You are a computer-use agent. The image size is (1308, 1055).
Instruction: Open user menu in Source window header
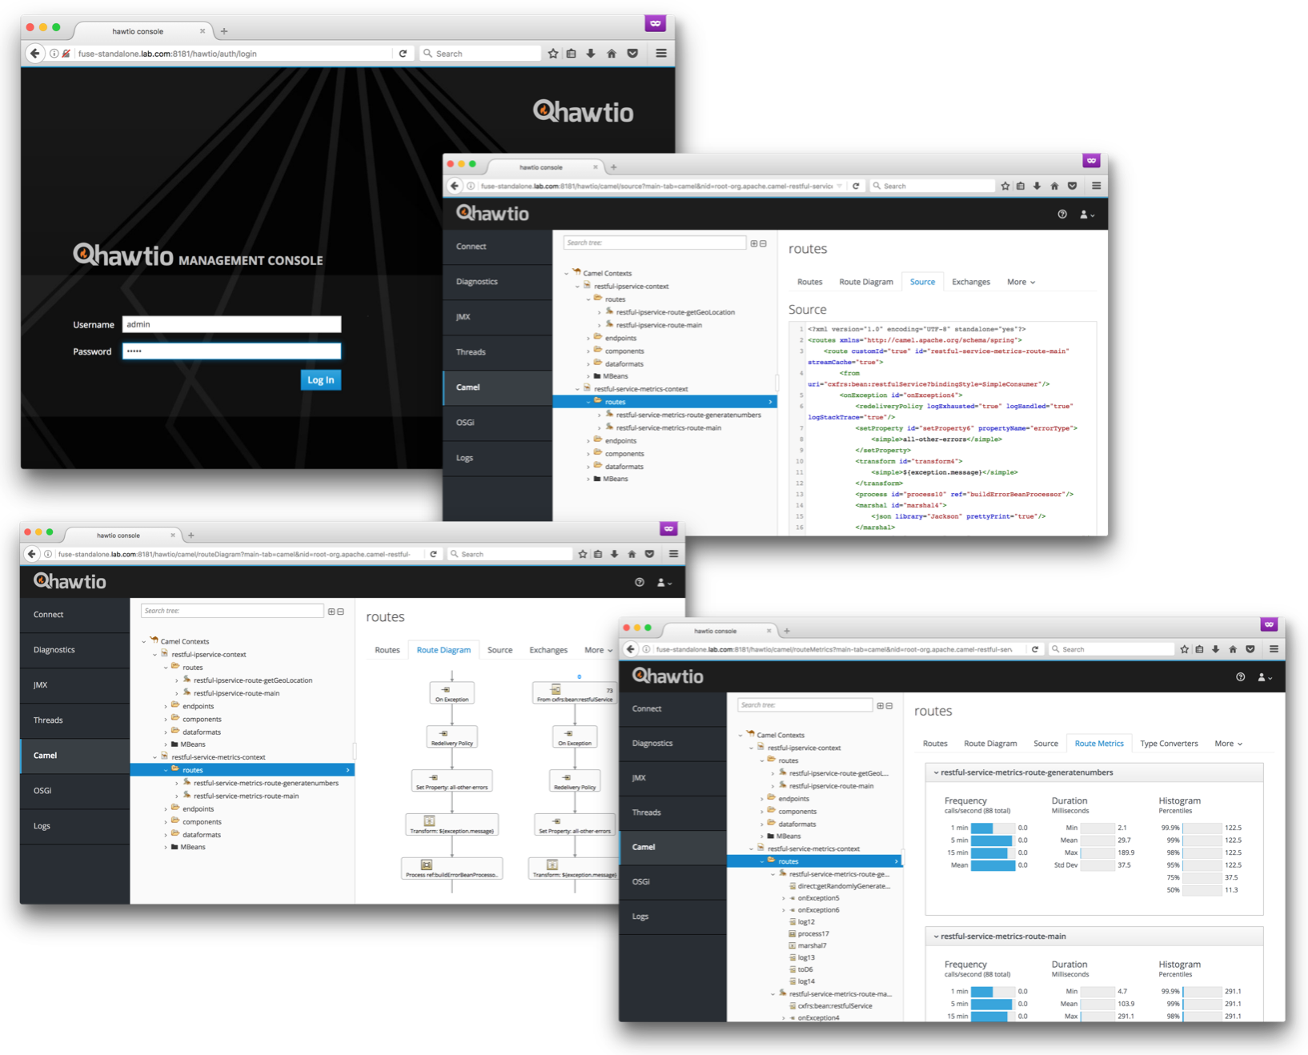click(1087, 215)
